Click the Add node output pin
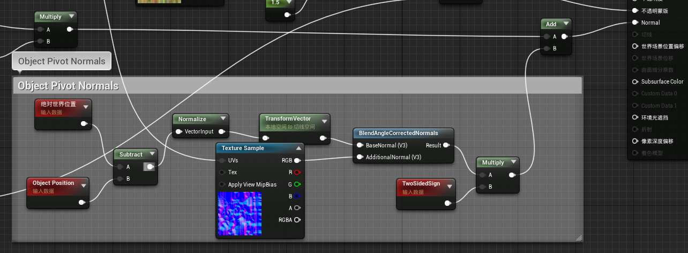Image resolution: width=688 pixels, height=253 pixels. coord(564,36)
